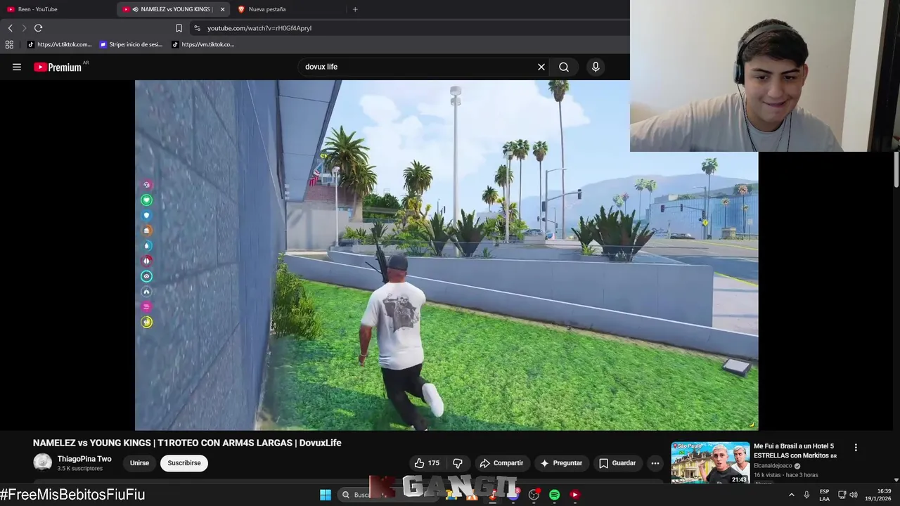Viewport: 900px width, 506px height.
Task: Click the green heart HUD icon
Action: coord(146,200)
